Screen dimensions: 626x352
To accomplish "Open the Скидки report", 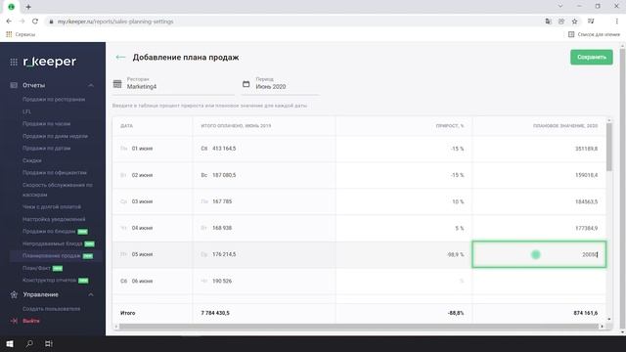I will (32, 160).
